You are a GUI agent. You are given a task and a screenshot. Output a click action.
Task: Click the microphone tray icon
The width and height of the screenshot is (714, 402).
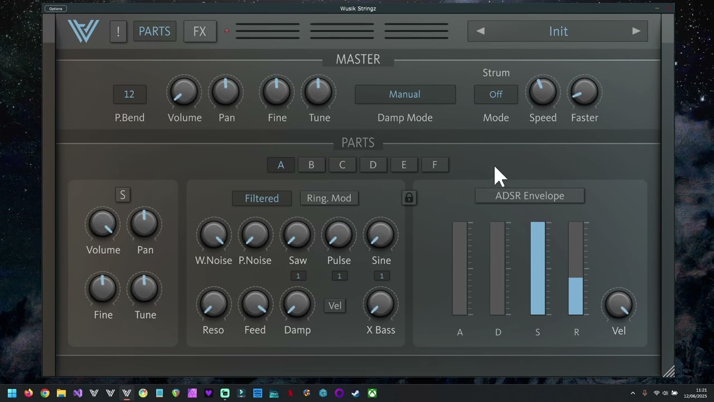(645, 393)
